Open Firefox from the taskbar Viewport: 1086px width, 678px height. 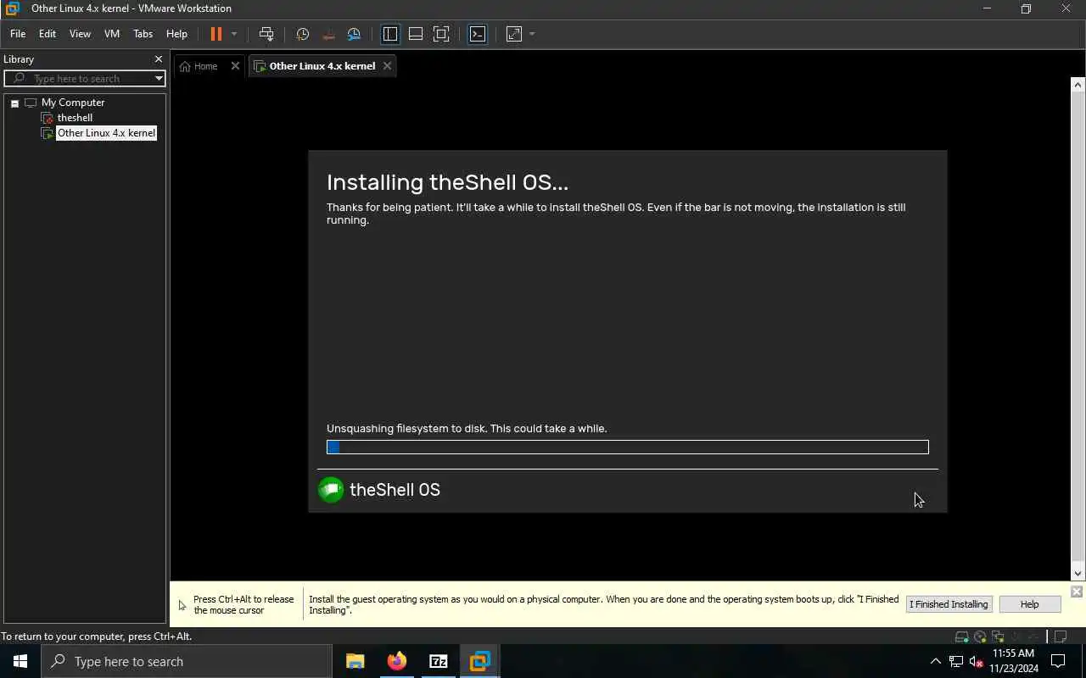coord(397,661)
